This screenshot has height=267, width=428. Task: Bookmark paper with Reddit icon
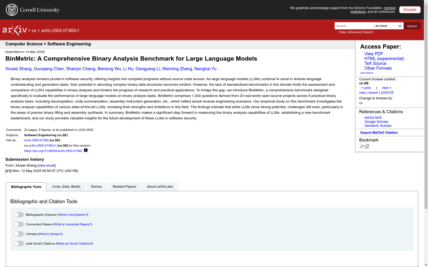(x=367, y=146)
